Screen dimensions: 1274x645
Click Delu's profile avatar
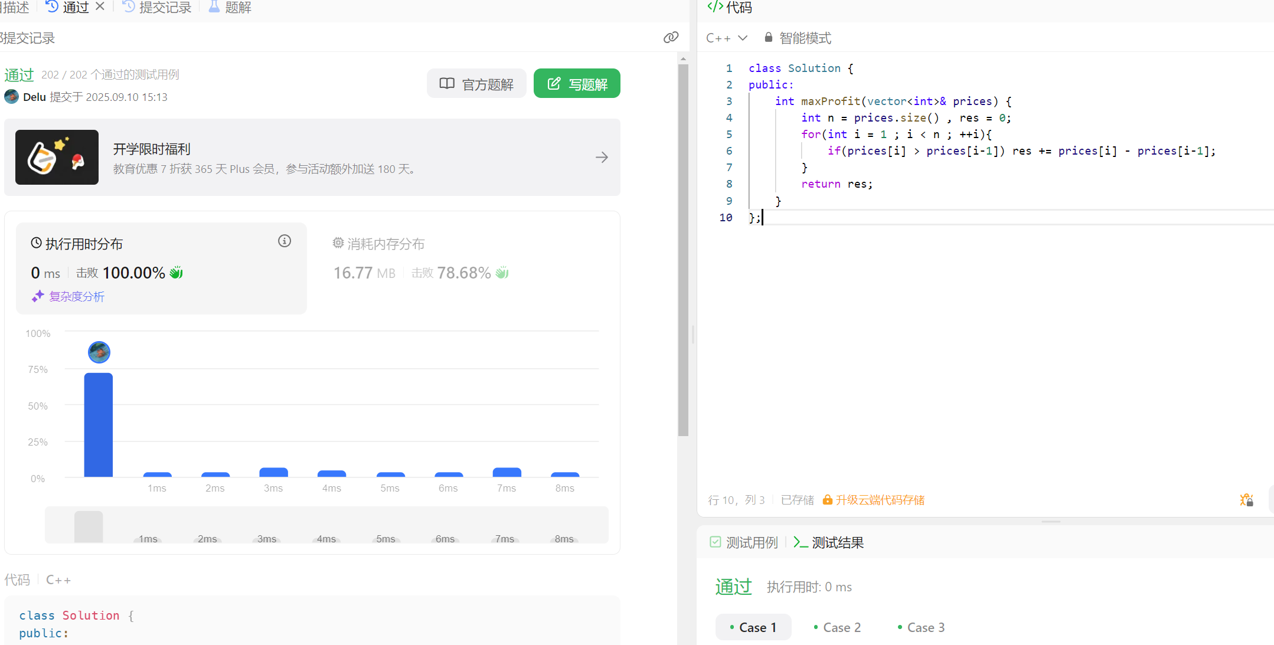point(11,97)
